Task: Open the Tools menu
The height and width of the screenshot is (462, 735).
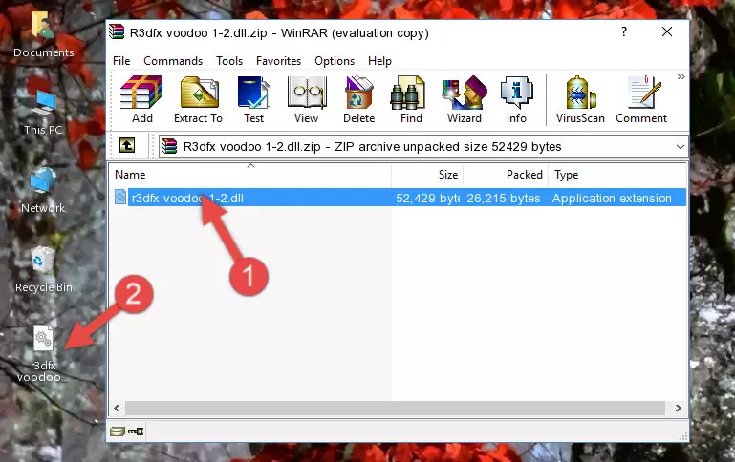Action: tap(229, 61)
